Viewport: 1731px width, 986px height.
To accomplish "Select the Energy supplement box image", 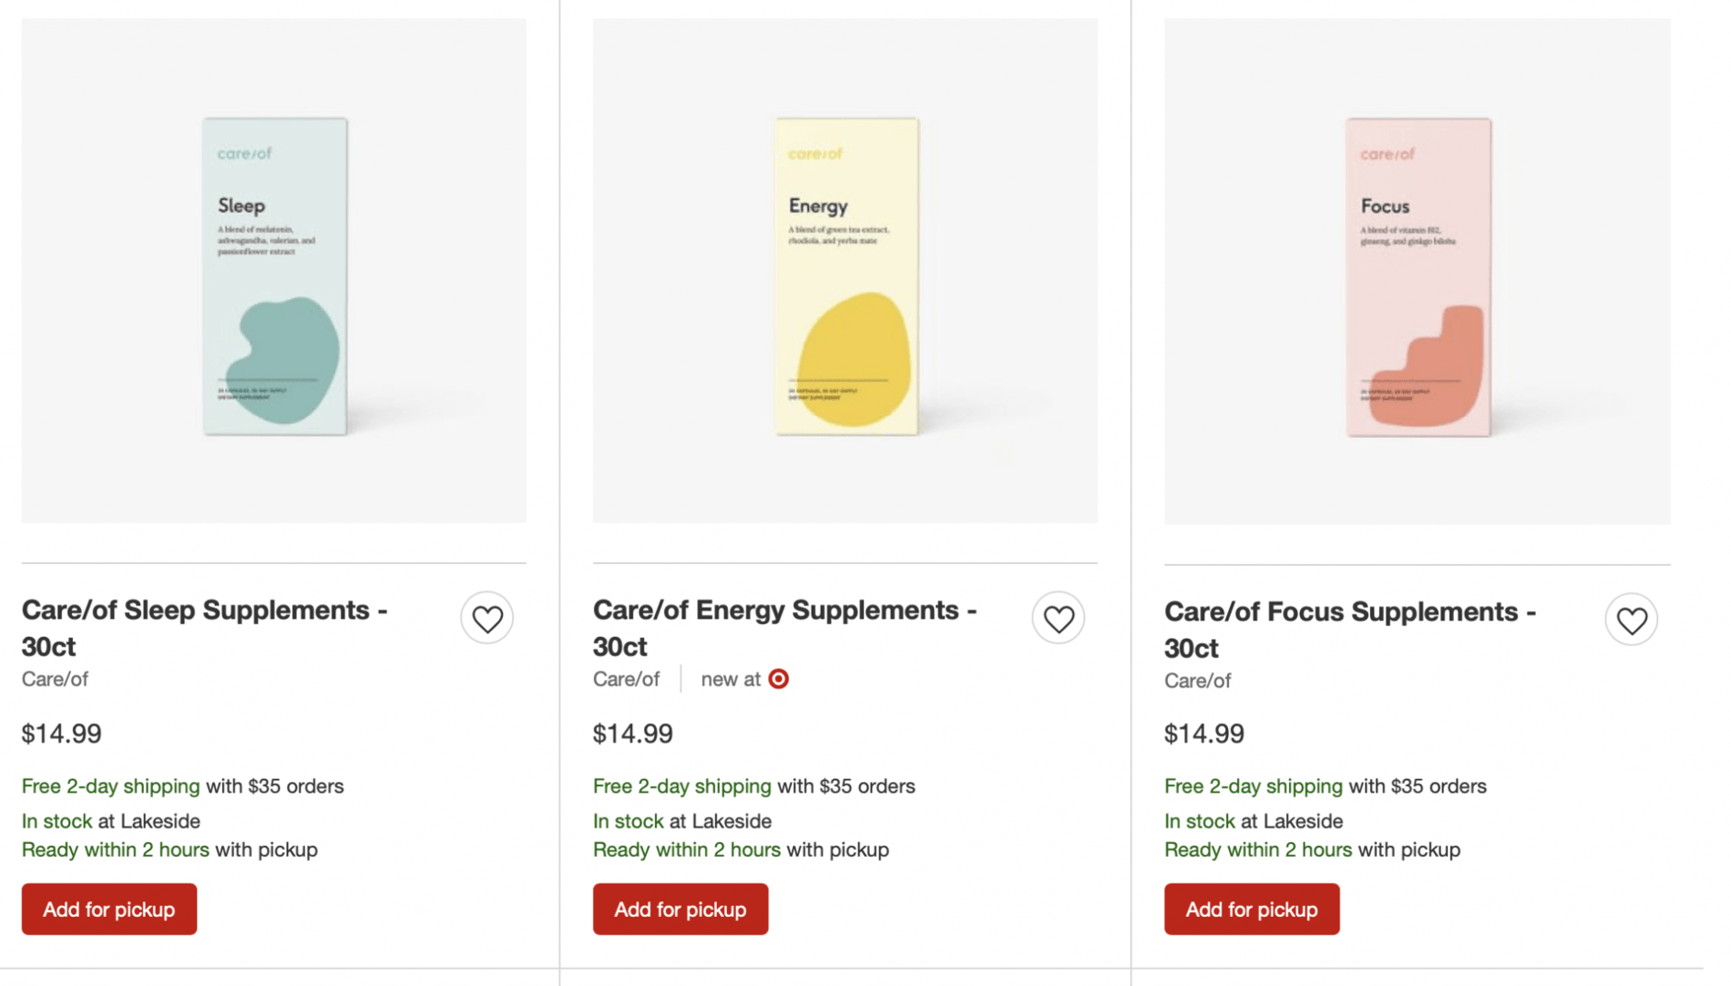I will (x=845, y=273).
